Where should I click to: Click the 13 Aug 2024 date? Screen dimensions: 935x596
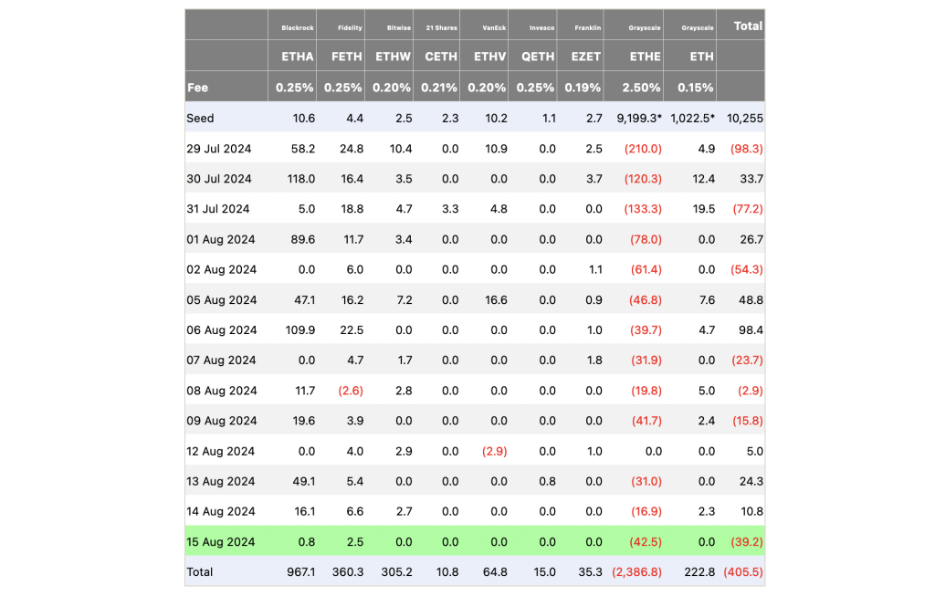[221, 481]
